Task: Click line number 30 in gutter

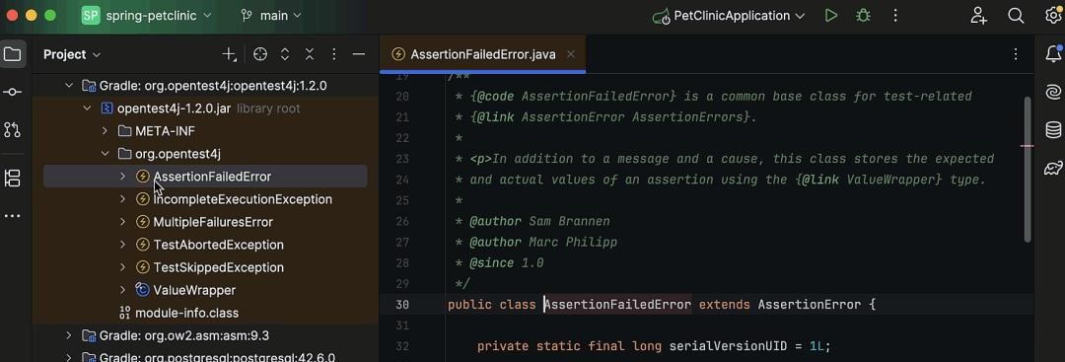Action: coord(401,304)
